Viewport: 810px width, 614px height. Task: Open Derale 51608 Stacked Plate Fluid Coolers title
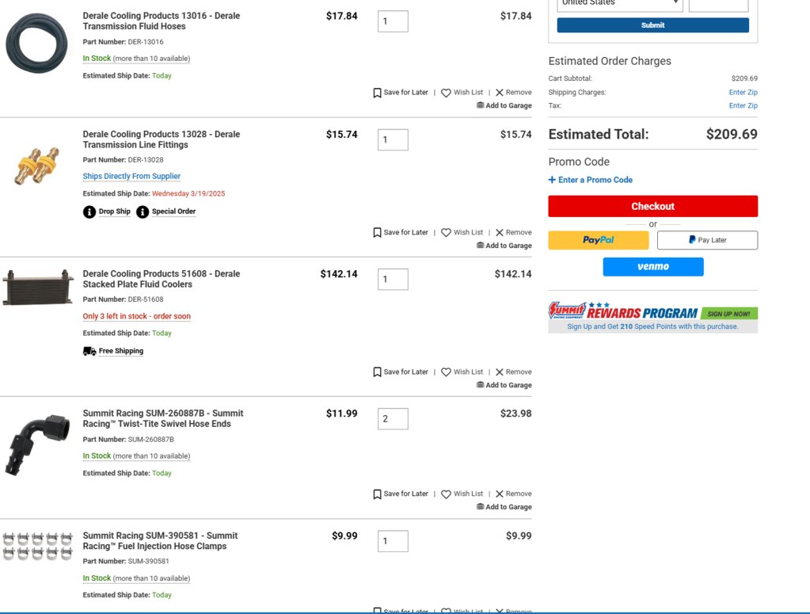click(162, 279)
